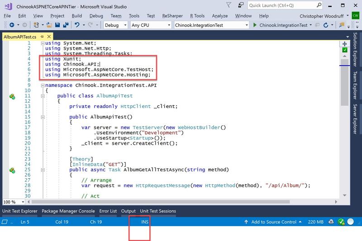
Task: Click the Redo toolbar icon
Action: coord(90,25)
